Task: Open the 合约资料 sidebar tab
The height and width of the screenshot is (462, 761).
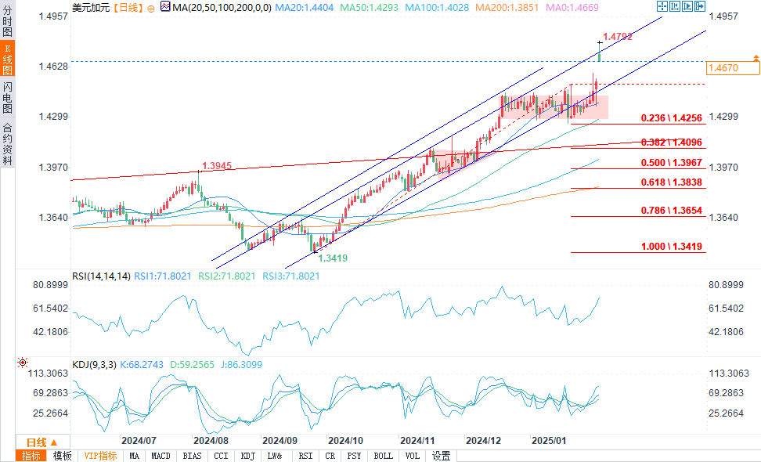Action: click(x=7, y=144)
